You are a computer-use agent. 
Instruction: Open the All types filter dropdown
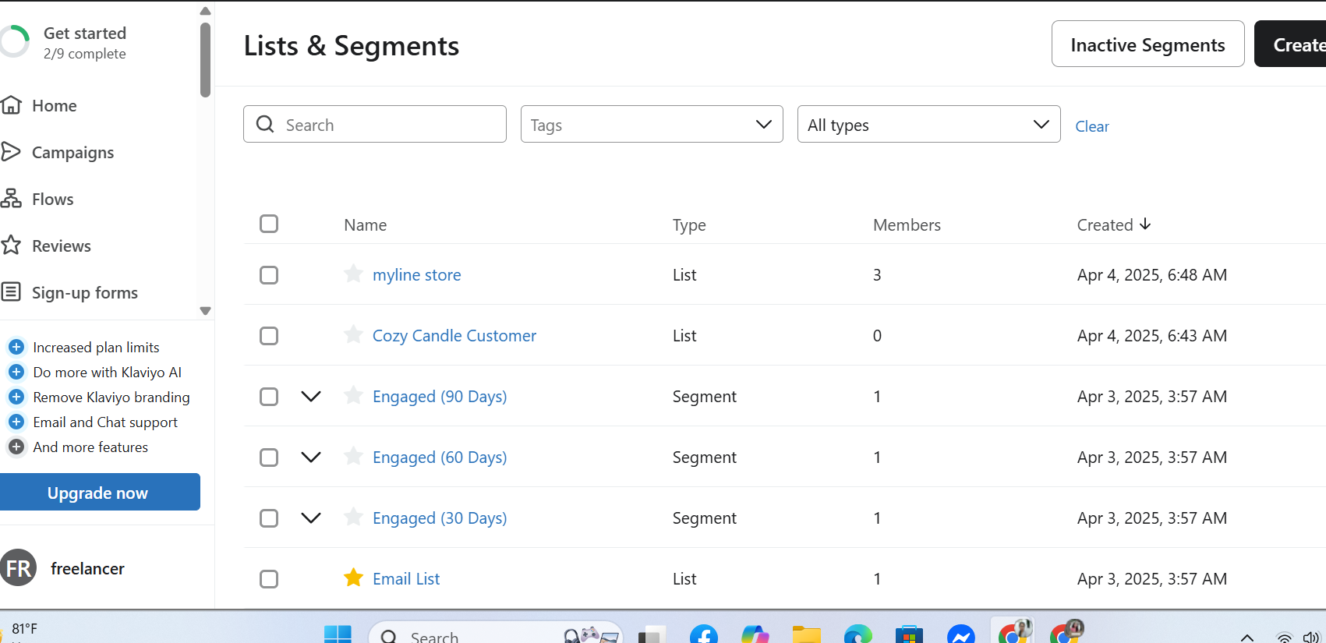click(x=928, y=124)
